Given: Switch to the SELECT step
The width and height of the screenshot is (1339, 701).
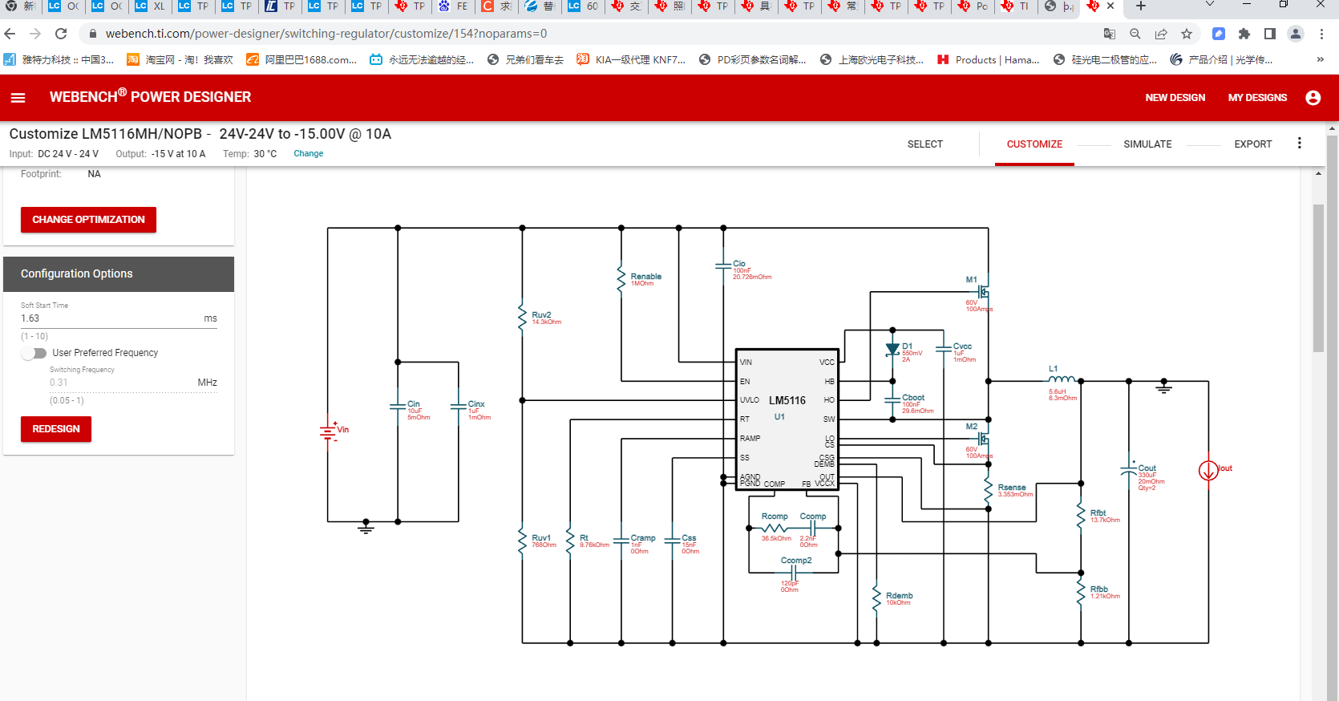Looking at the screenshot, I should pyautogui.click(x=925, y=144).
